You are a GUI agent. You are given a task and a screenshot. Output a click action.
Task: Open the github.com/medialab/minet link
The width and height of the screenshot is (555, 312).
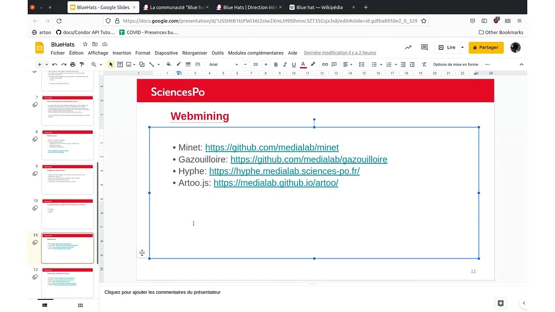[272, 148]
